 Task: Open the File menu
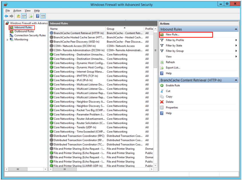[7, 11]
